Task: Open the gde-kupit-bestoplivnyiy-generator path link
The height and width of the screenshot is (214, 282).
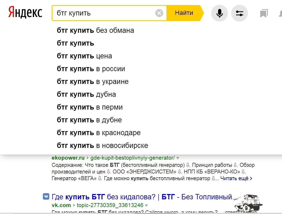Action: (x=133, y=158)
